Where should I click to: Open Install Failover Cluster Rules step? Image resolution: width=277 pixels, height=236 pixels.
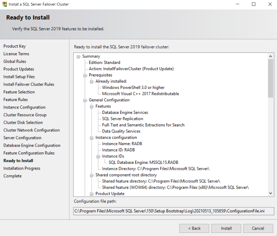pyautogui.click(x=29, y=84)
